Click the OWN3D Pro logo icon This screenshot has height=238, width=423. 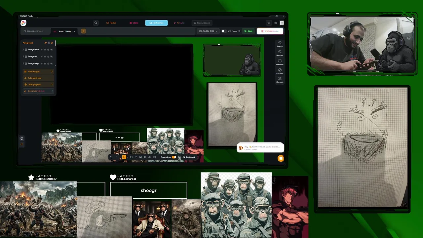point(23,23)
